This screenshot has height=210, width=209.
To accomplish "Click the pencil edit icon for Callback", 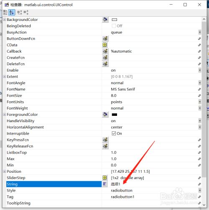I will (199, 51).
